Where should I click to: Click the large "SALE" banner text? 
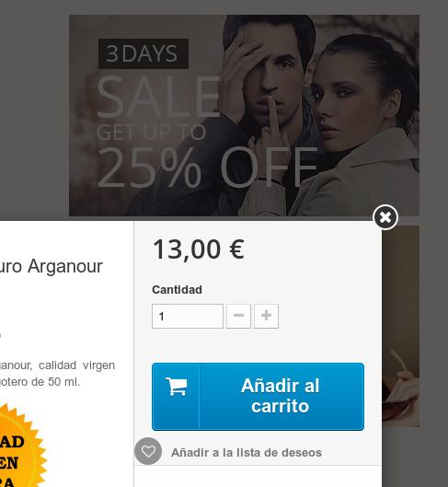point(158,97)
